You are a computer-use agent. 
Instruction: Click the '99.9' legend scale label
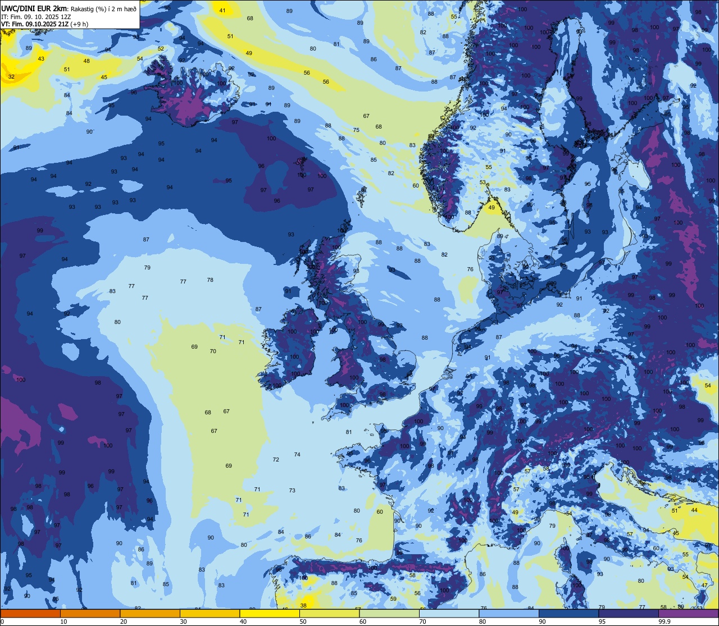tap(664, 622)
